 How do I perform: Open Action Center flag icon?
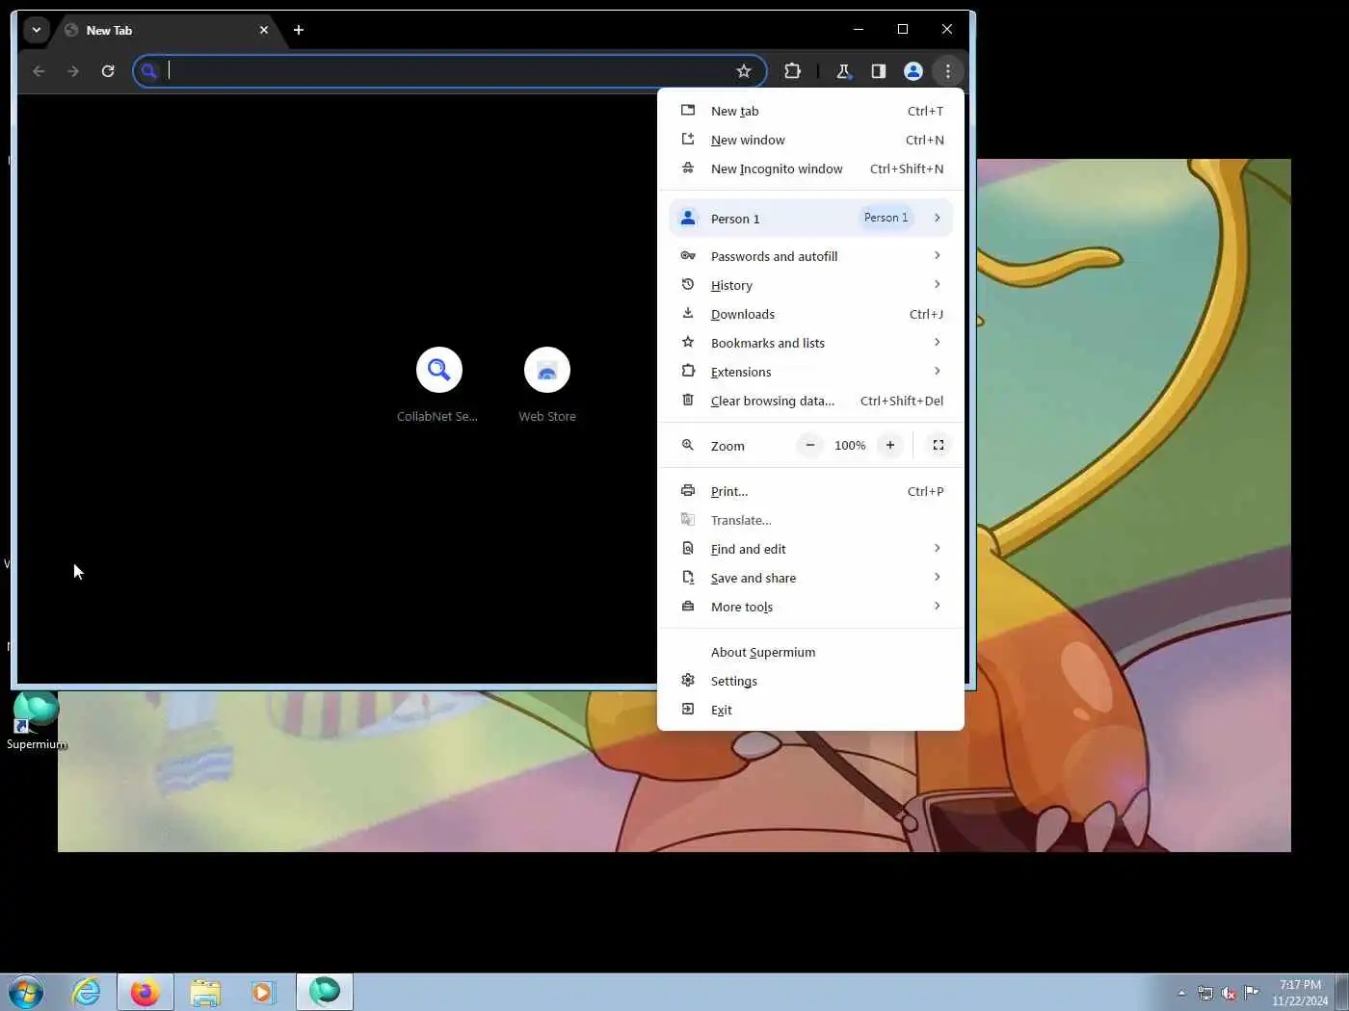tap(1252, 993)
